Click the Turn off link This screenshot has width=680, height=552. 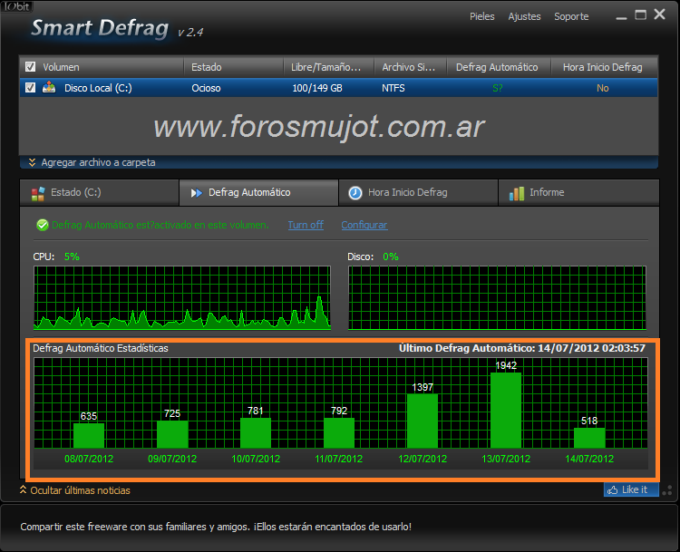(x=305, y=225)
